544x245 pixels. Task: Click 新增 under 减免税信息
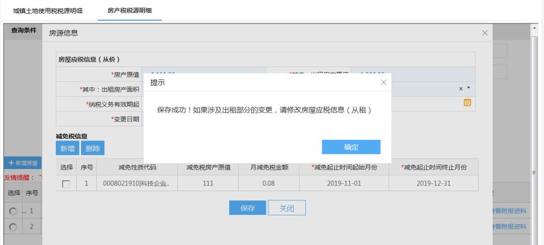[x=66, y=148]
